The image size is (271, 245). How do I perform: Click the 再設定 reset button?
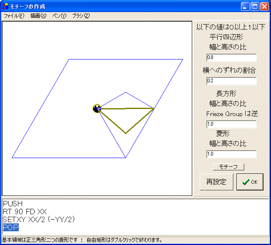pyautogui.click(x=216, y=182)
